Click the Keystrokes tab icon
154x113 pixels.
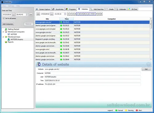click(53, 9)
